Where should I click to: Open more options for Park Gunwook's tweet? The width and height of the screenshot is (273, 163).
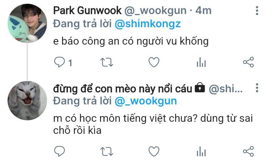click(x=257, y=11)
